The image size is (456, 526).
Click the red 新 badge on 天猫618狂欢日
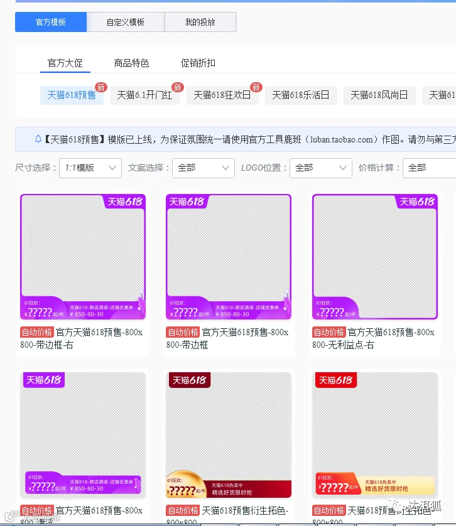pyautogui.click(x=256, y=87)
